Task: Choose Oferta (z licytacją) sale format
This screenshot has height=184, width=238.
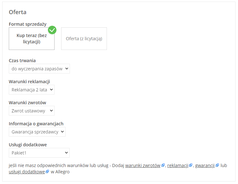Action: point(84,39)
